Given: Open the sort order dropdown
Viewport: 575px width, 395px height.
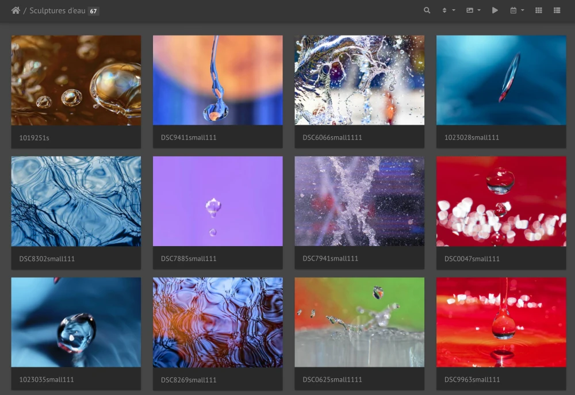Looking at the screenshot, I should (x=448, y=10).
